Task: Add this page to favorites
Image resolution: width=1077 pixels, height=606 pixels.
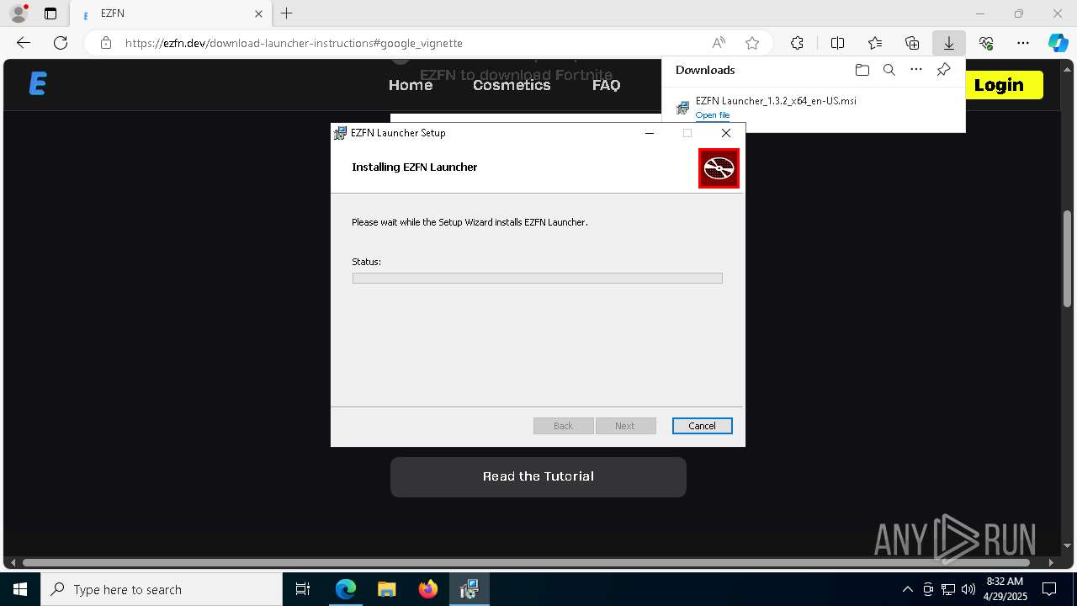Action: click(752, 43)
